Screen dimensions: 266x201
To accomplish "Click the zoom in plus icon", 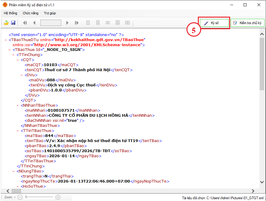I will pyautogui.click(x=58, y=197).
